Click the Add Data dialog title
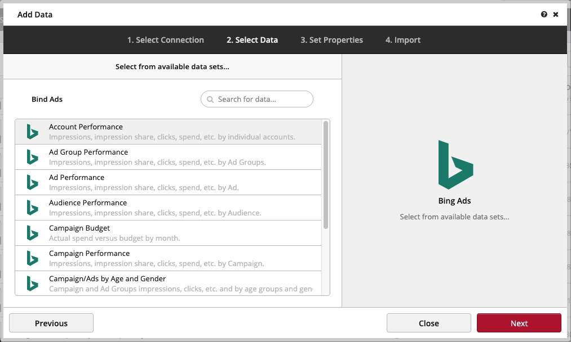Screen dimensions: 571x342 [35, 15]
